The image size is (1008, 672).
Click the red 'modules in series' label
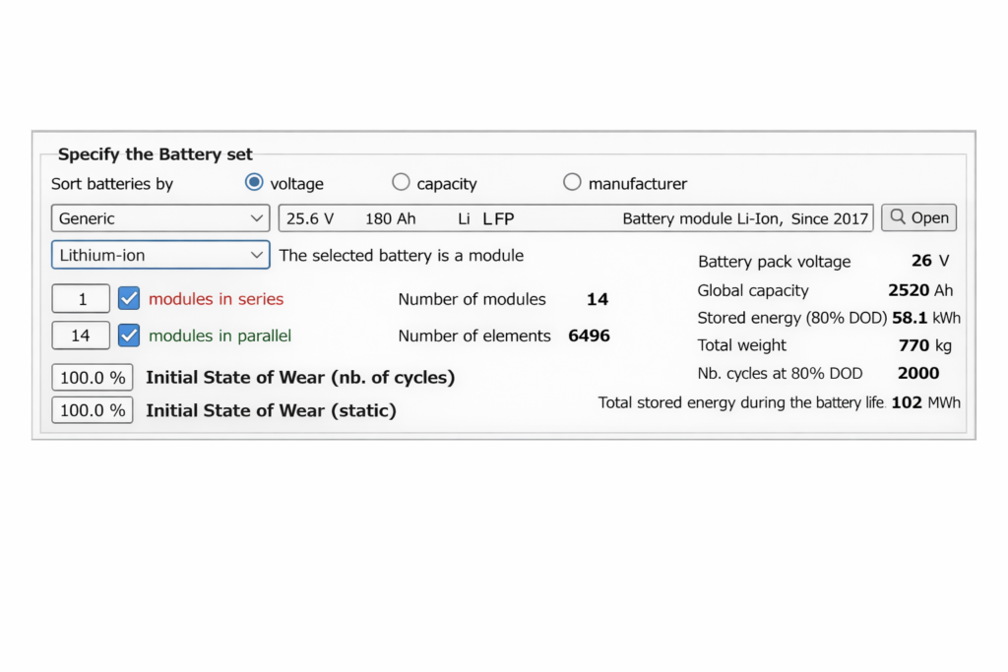[x=216, y=299]
